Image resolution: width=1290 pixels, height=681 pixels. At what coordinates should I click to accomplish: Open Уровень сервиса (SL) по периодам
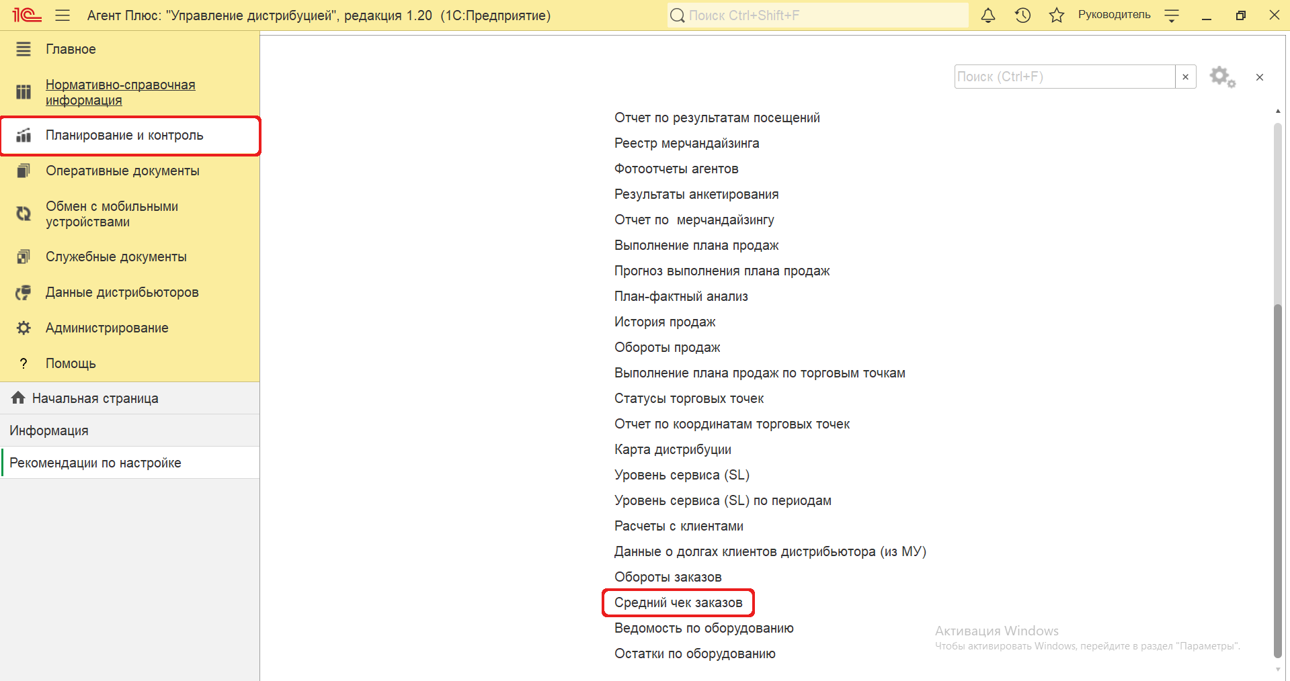point(723,500)
